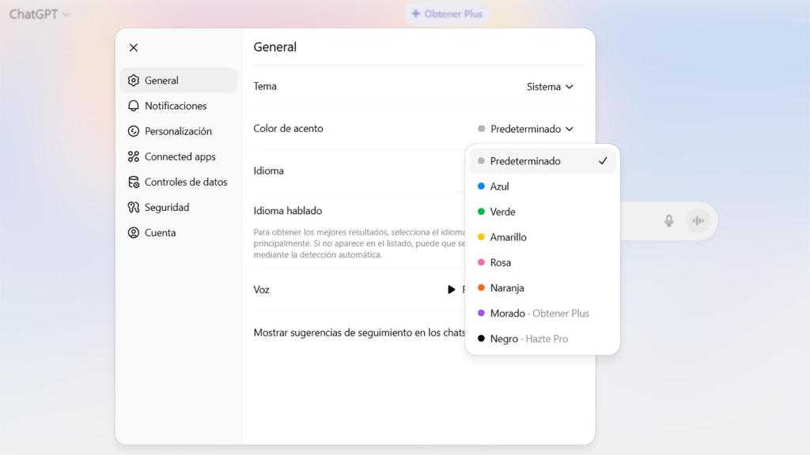Expand the Tema dropdown set to Sistema

(x=550, y=87)
